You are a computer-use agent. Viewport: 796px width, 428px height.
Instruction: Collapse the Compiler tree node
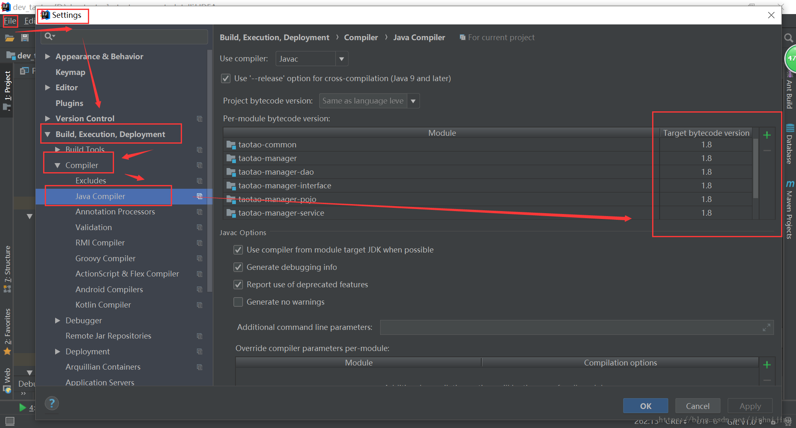tap(58, 166)
